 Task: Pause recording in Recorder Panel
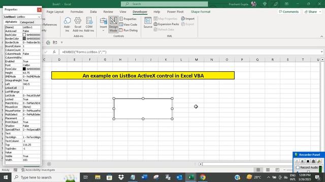303,161
